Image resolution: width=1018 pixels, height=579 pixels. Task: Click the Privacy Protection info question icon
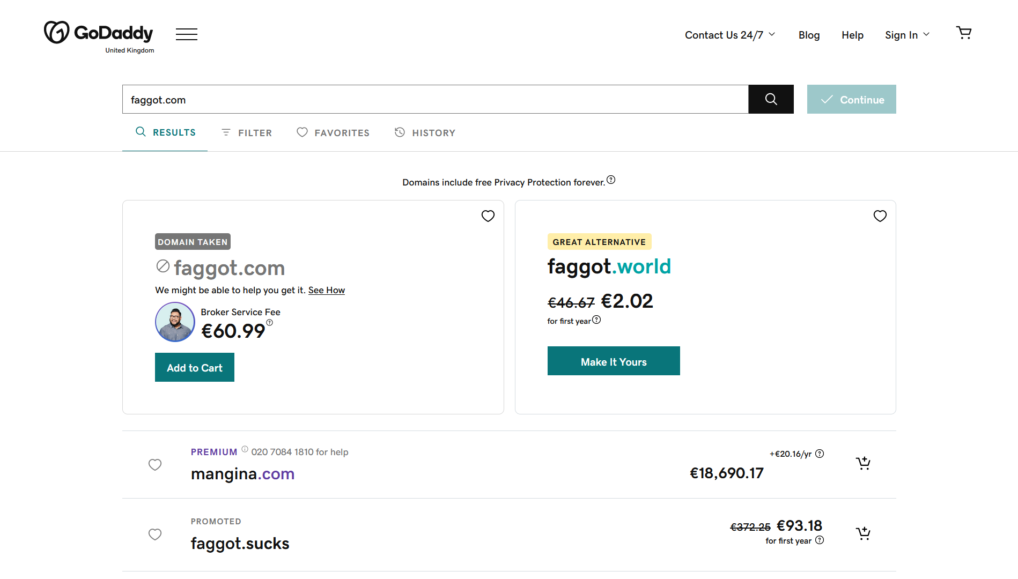611,180
